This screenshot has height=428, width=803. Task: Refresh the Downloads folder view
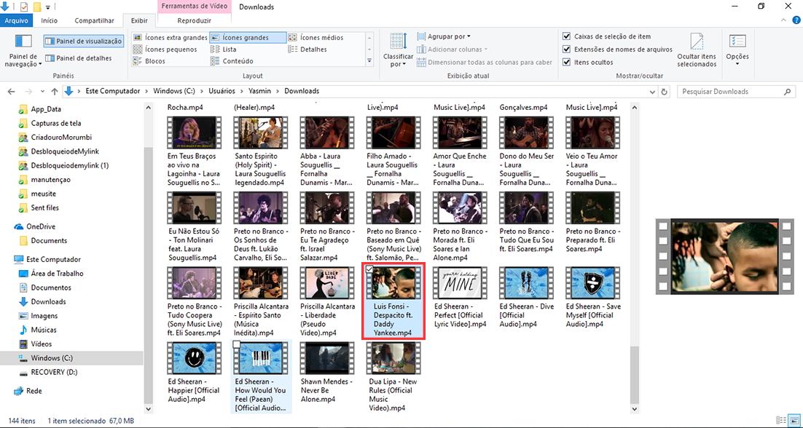click(665, 92)
